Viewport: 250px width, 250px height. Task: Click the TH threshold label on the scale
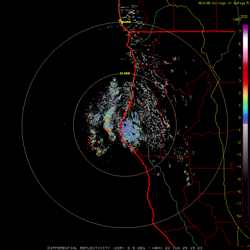click(239, 216)
